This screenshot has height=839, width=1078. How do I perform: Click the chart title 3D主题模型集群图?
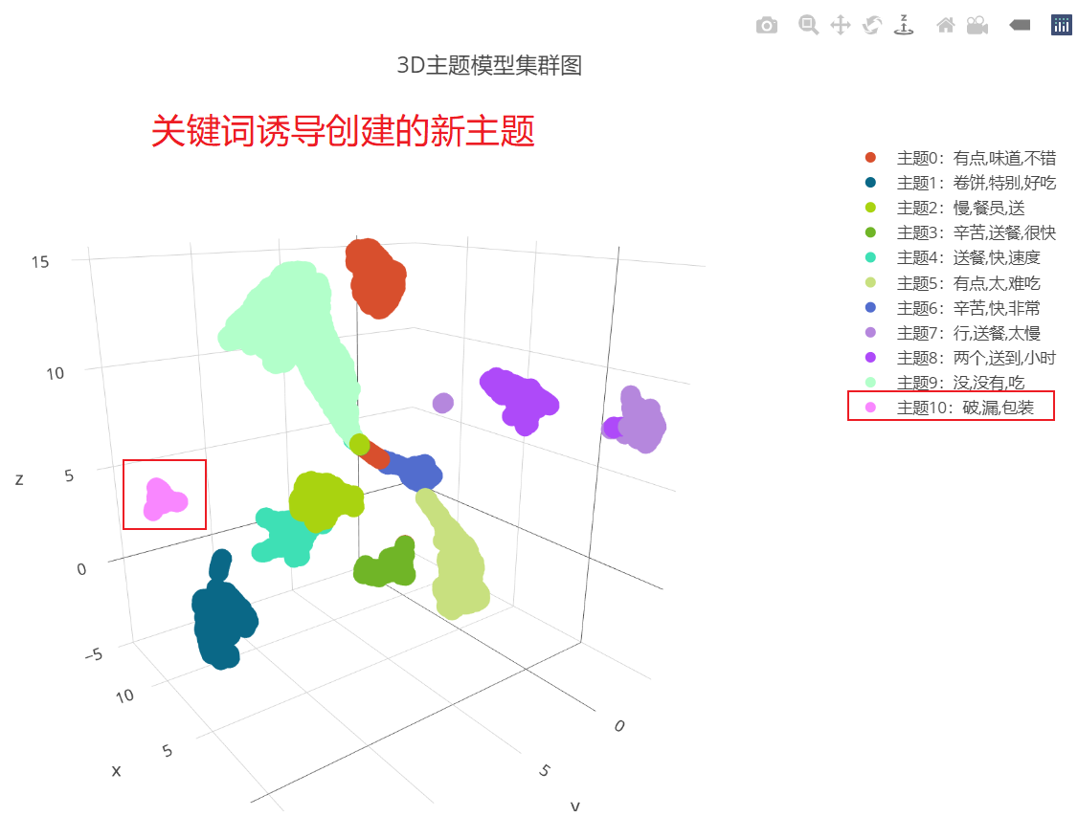(x=489, y=65)
